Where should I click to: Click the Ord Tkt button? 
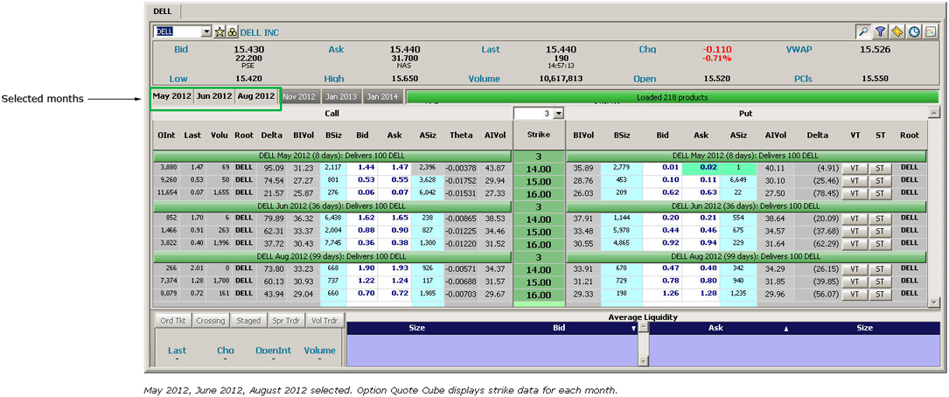[173, 321]
